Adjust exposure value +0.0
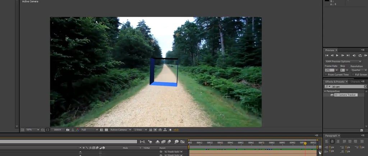 [x=176, y=130]
